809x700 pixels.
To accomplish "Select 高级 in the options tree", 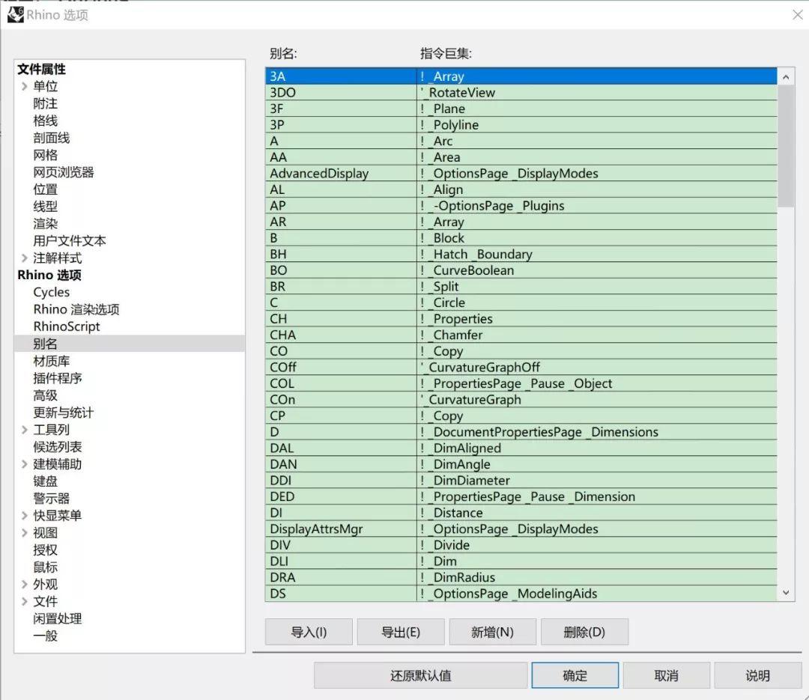I will click(46, 395).
